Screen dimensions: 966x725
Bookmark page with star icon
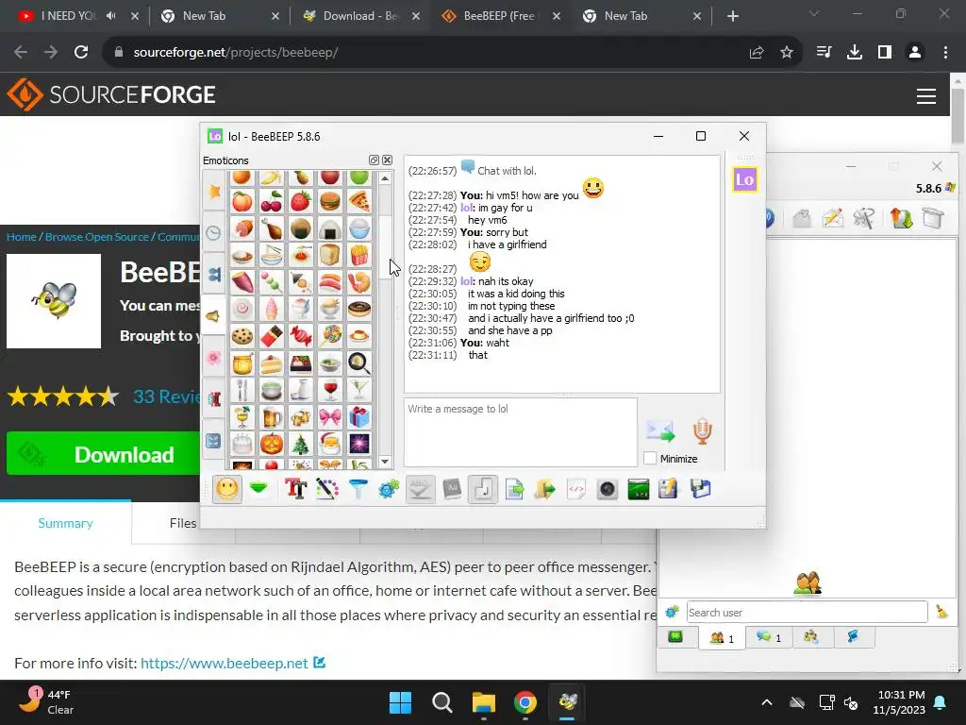click(x=786, y=53)
